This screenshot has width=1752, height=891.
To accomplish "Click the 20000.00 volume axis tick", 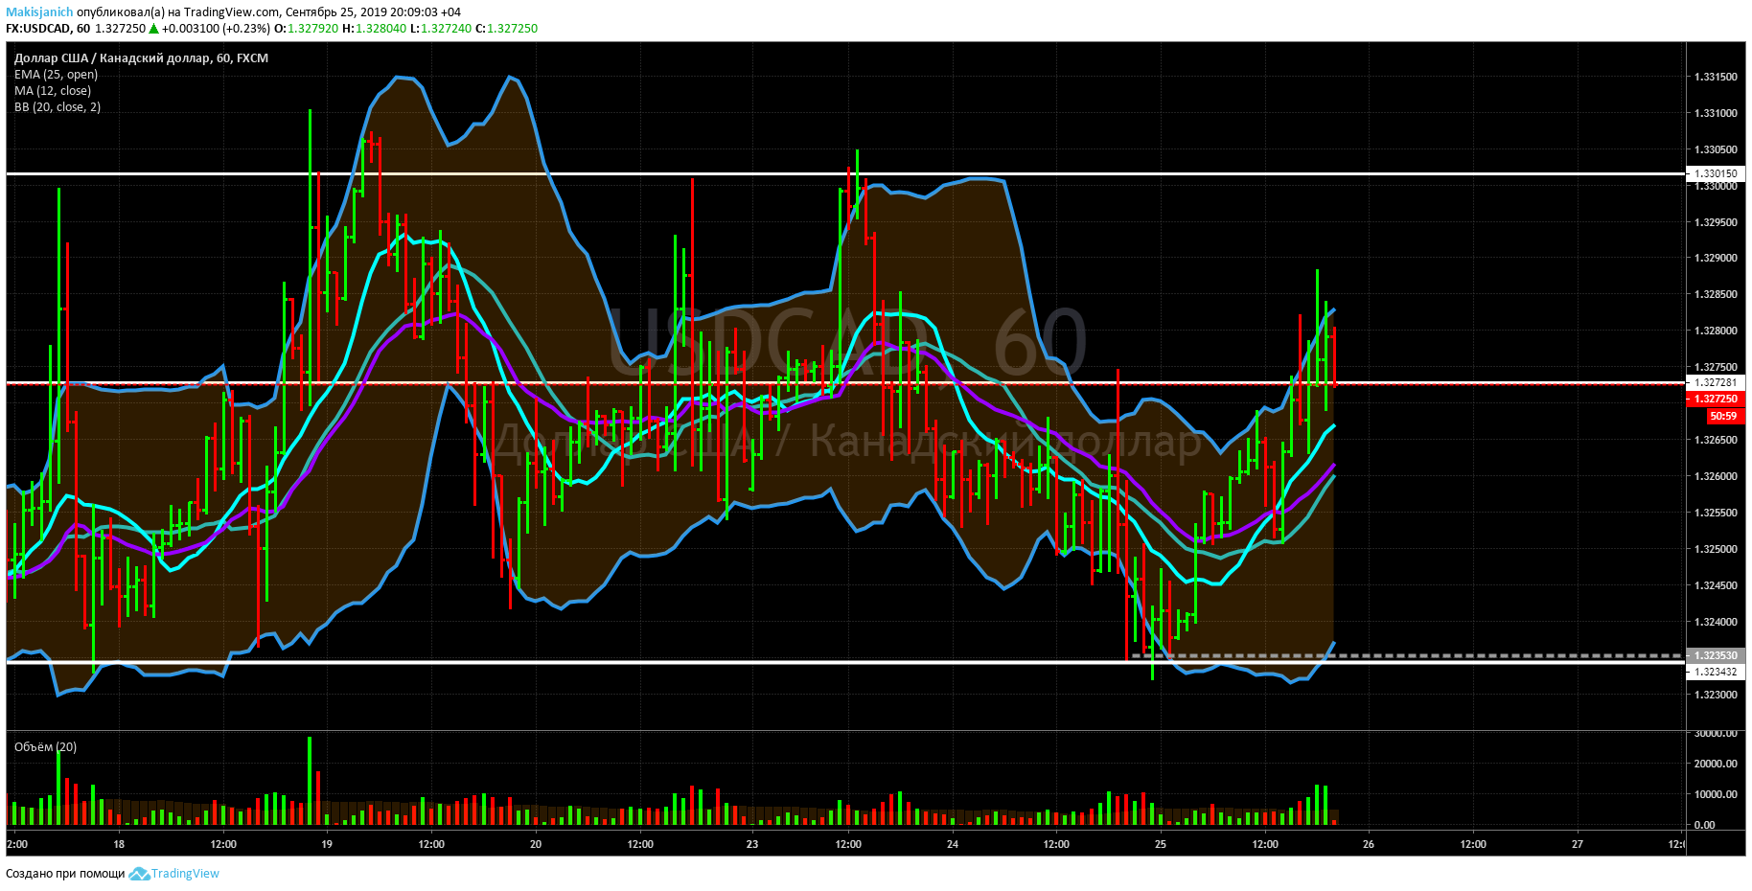I will coord(1717,764).
